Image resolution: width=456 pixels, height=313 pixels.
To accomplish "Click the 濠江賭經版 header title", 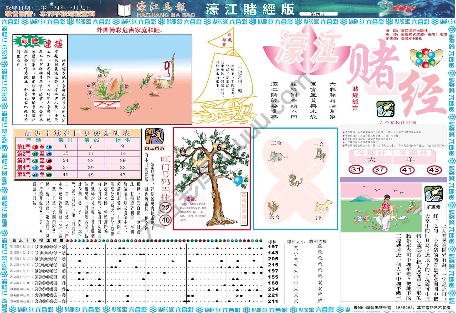I will click(x=250, y=9).
